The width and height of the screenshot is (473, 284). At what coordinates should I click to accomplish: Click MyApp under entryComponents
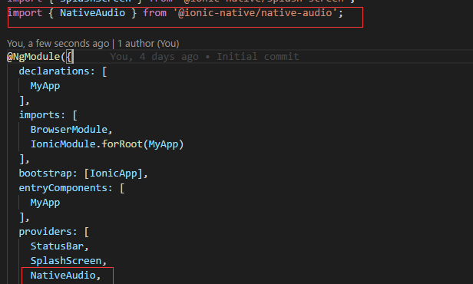(45, 203)
